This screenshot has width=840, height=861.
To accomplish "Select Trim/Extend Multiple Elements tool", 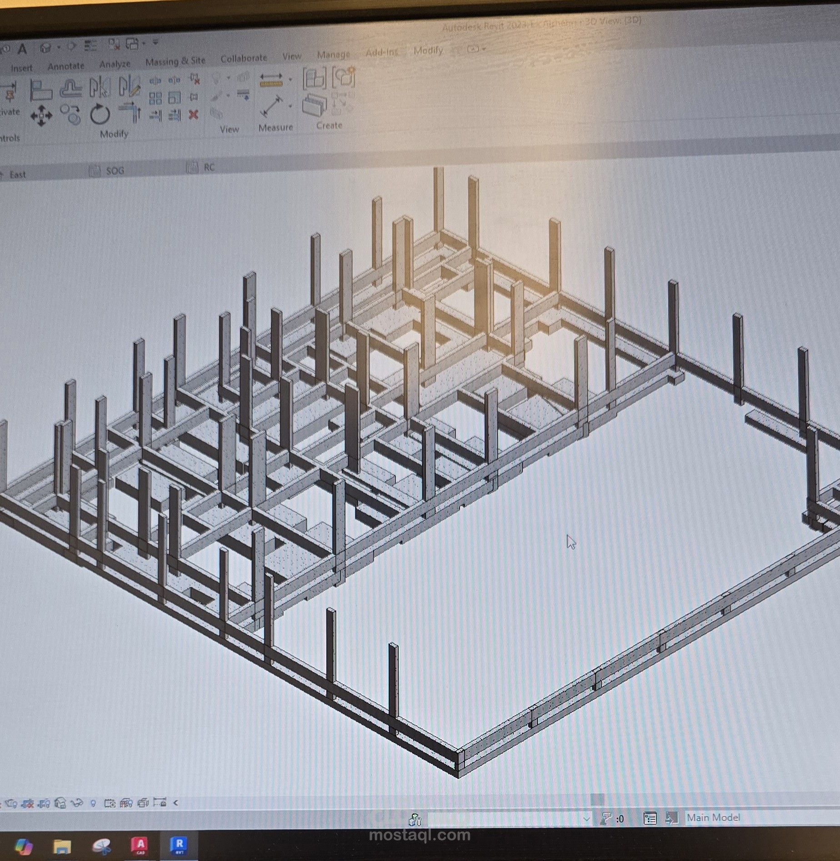I will coord(175,115).
